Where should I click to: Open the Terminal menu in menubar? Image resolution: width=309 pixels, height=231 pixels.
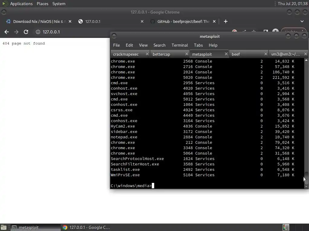point(180,45)
